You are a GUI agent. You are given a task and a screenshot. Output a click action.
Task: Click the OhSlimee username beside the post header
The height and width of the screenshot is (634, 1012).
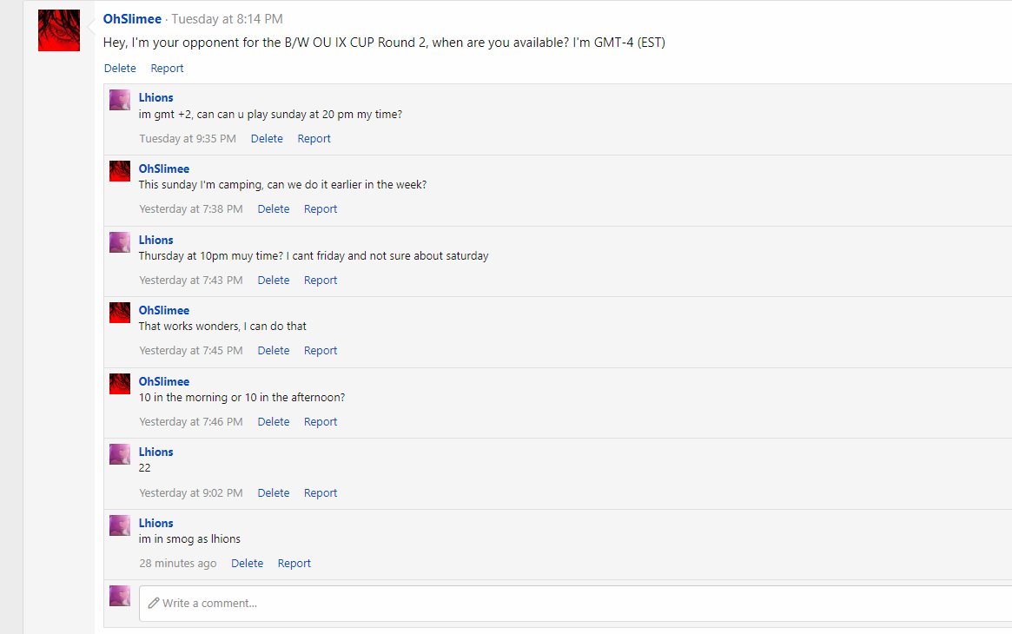(132, 19)
